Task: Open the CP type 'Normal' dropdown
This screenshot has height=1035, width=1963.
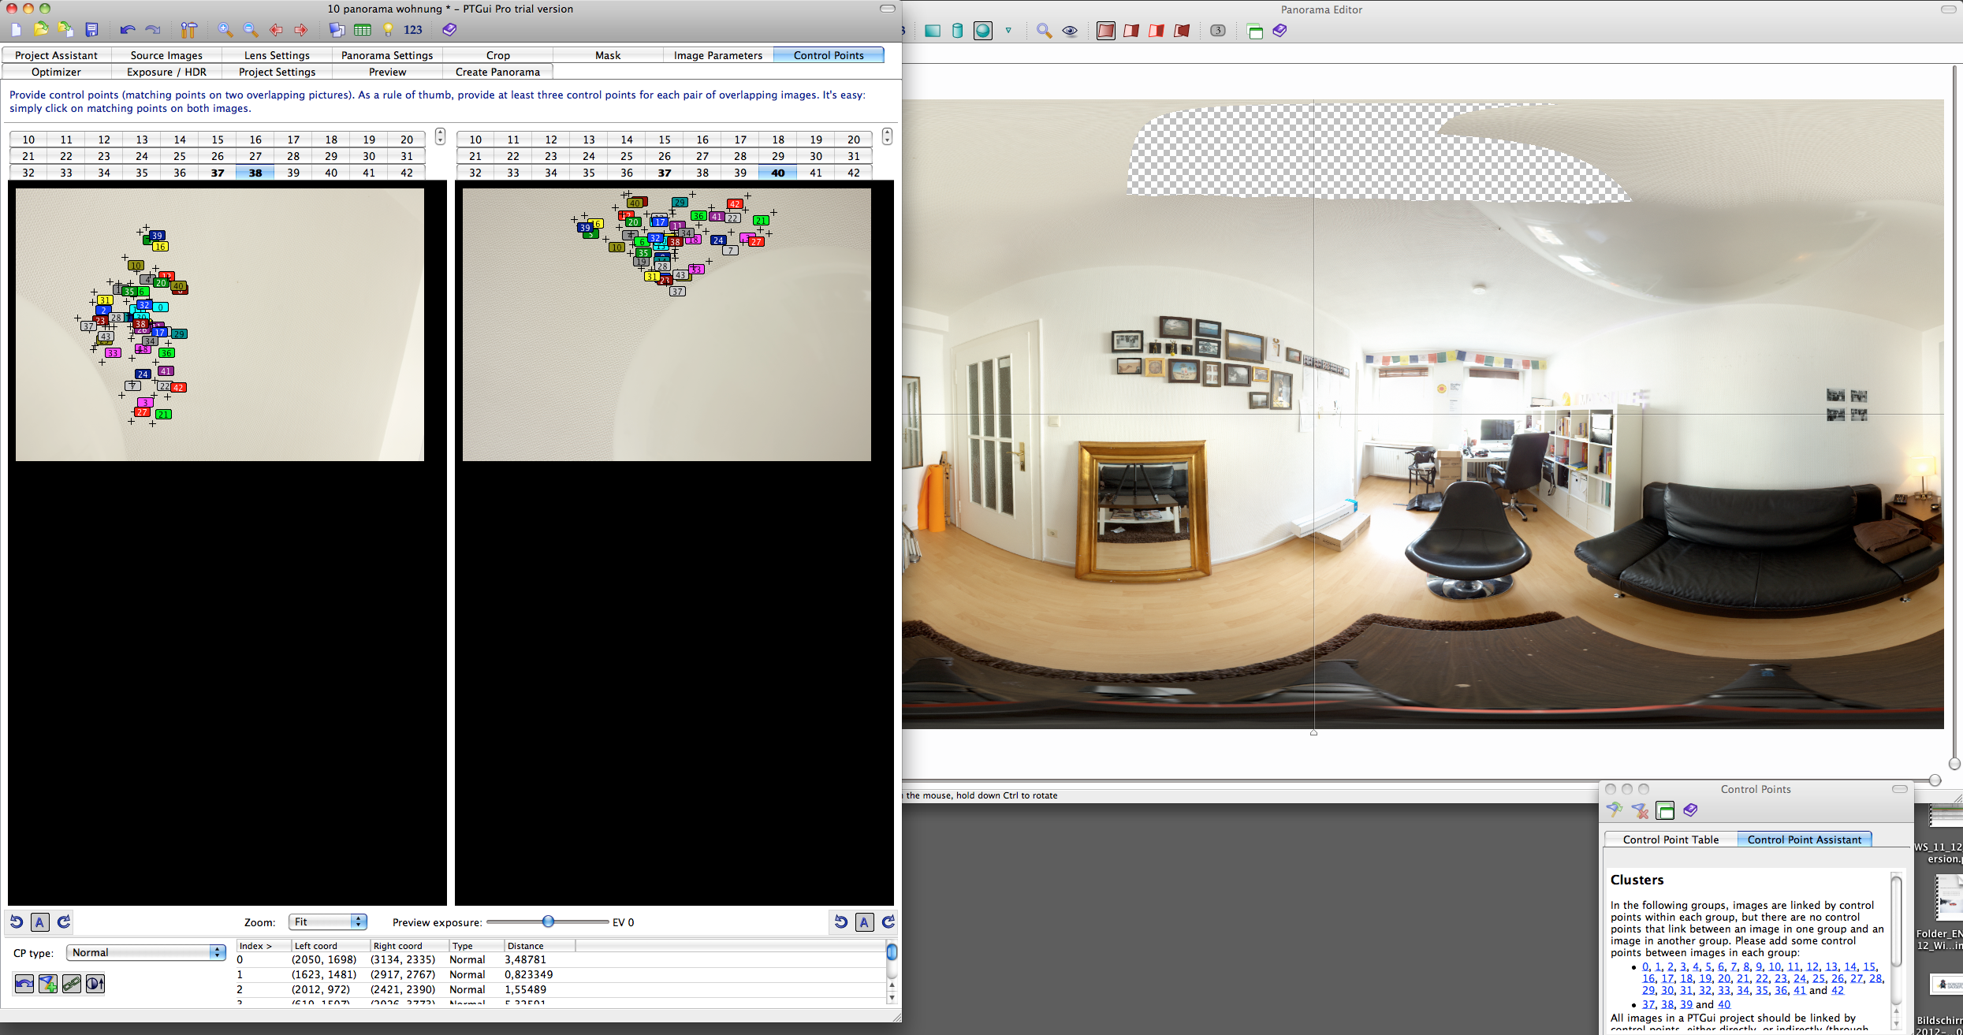Action: click(x=146, y=952)
